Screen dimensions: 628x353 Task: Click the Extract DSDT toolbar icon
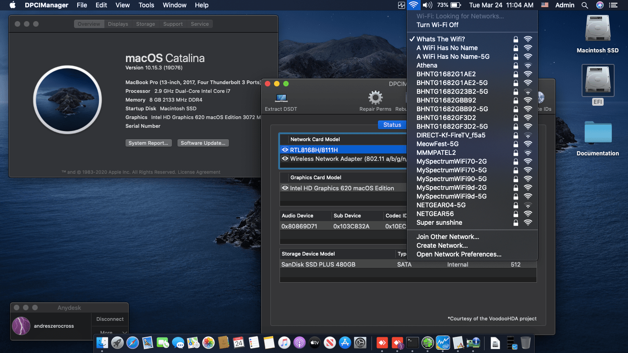coord(281,99)
